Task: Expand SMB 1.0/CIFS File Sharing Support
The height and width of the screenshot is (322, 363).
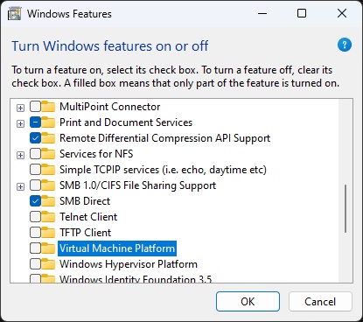Action: 20,186
